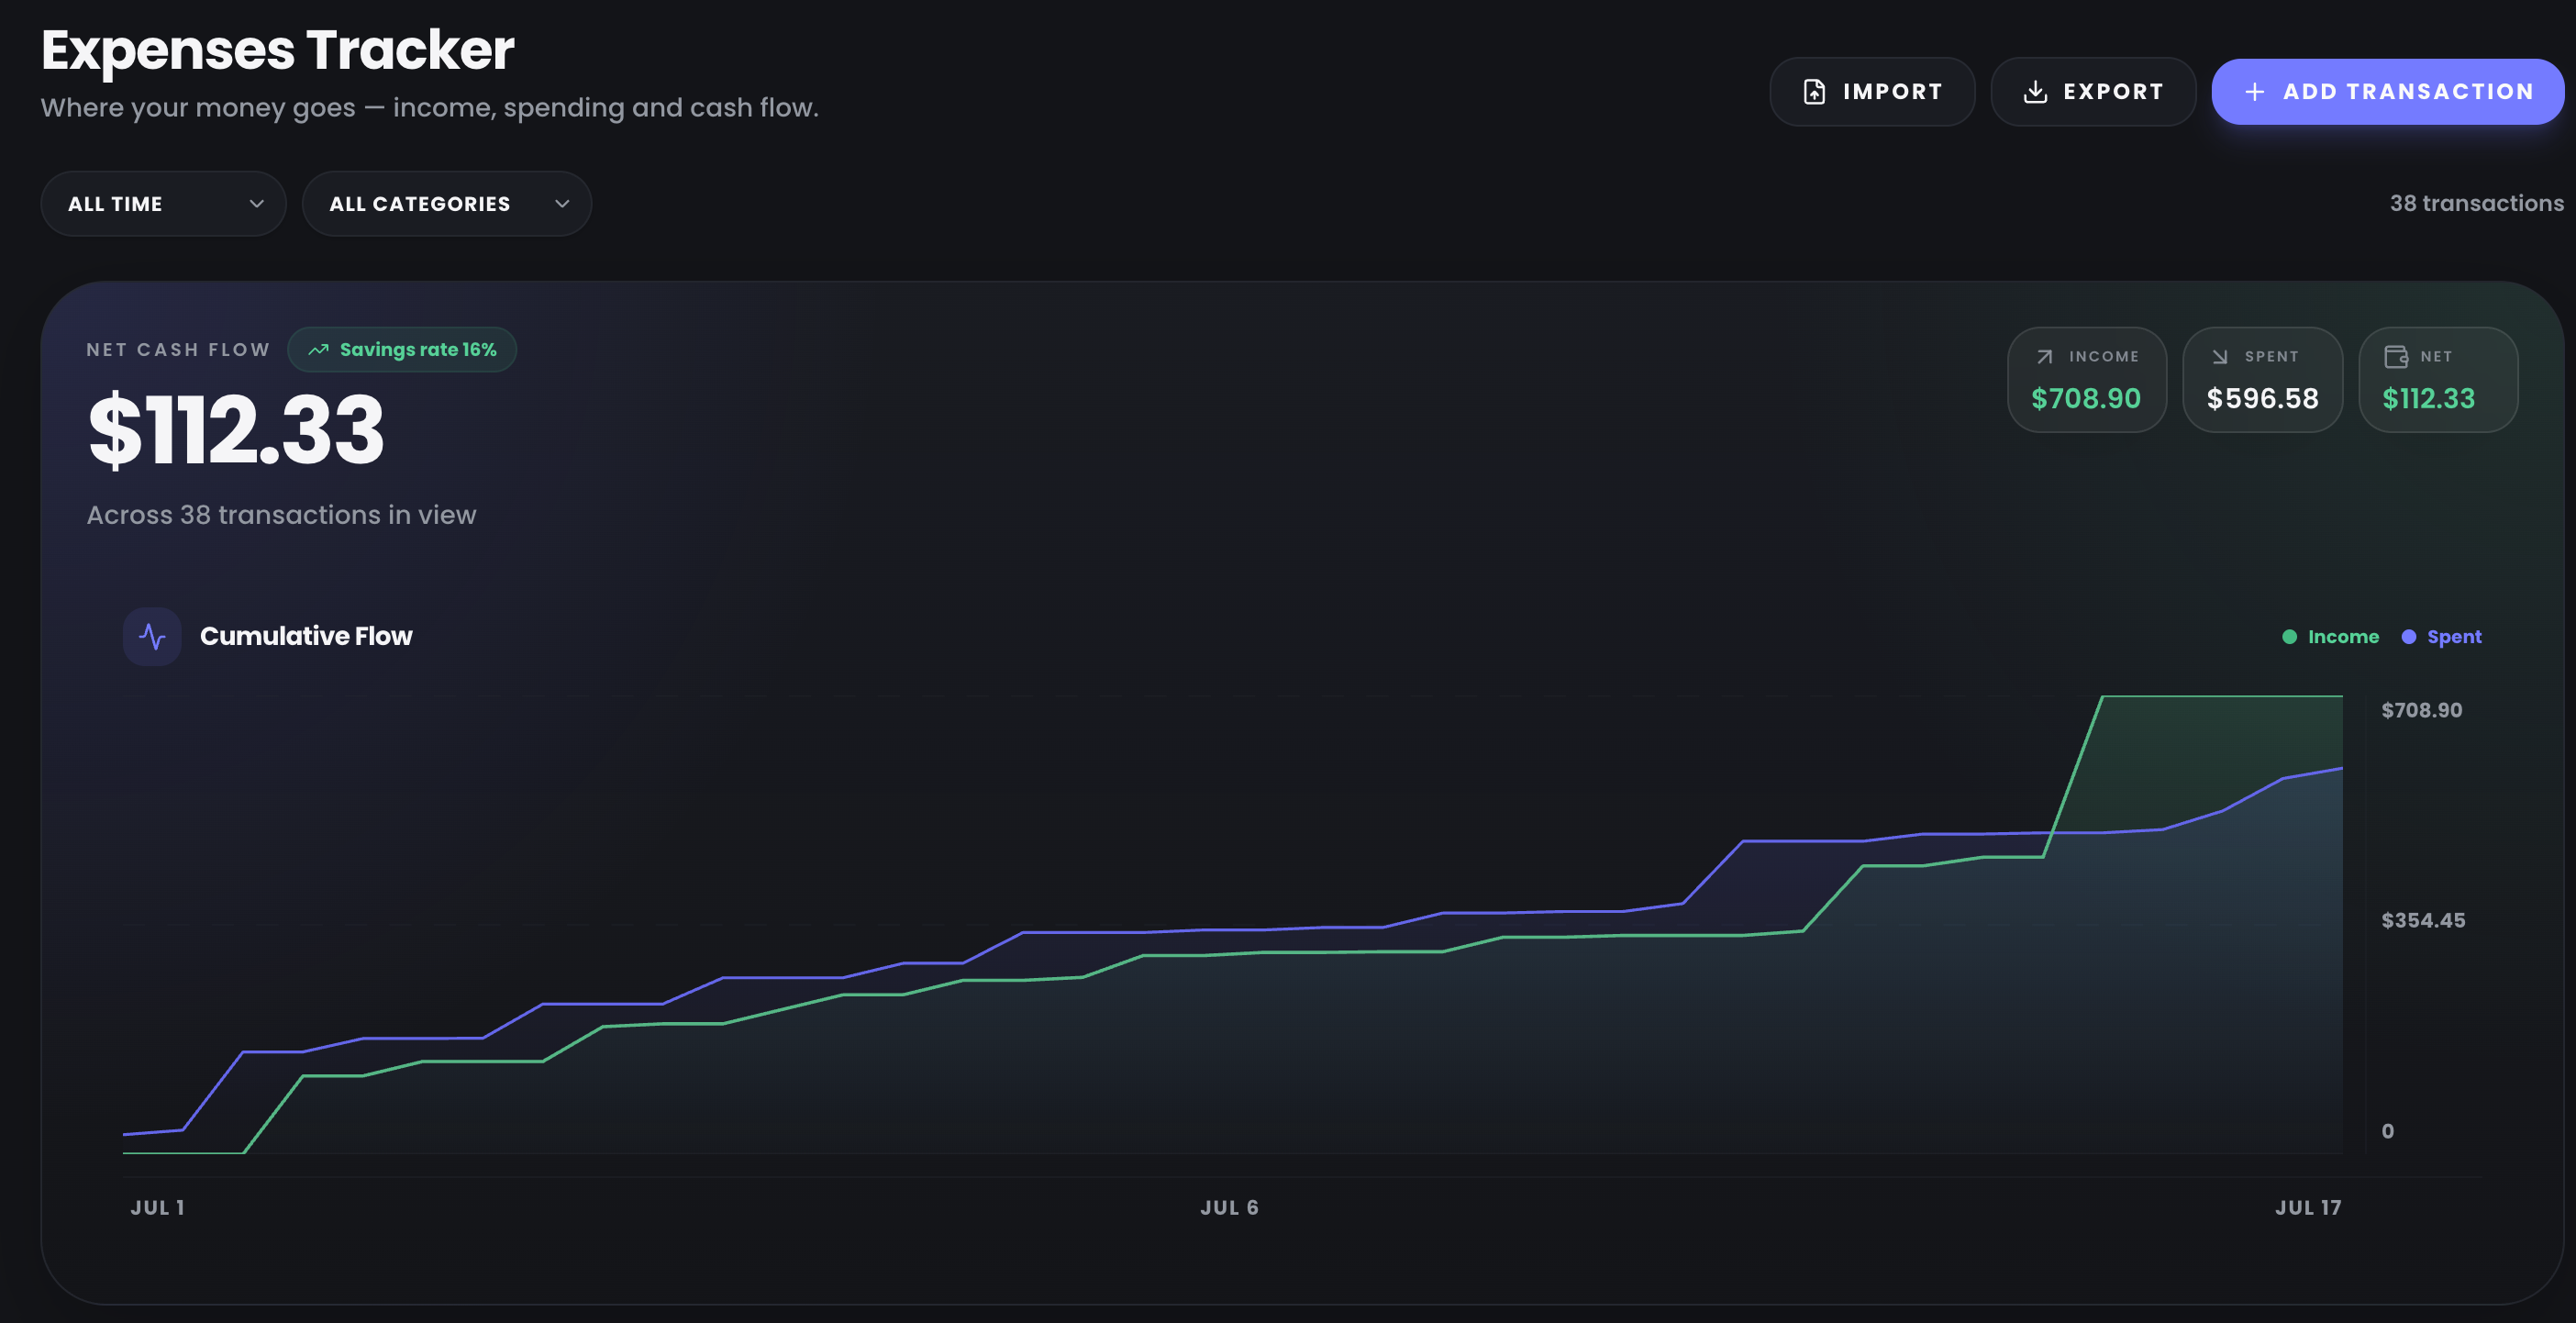Toggle the Income legend series
The height and width of the screenshot is (1323, 2576).
[2330, 637]
